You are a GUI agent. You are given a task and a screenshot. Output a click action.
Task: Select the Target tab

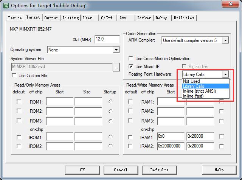(33, 17)
